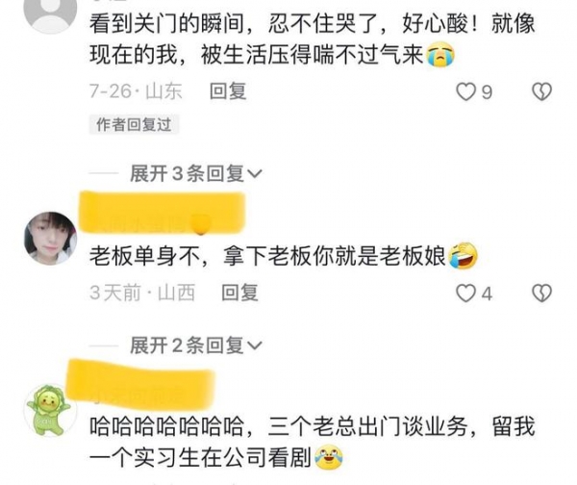Like the Shandong comment with 9 likes
This screenshot has width=577, height=485.
[x=465, y=91]
